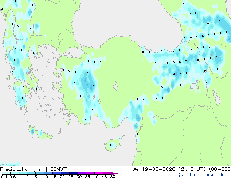Click the 0.5–1 mm legend color swatch
The image size is (231, 178).
click(15, 173)
